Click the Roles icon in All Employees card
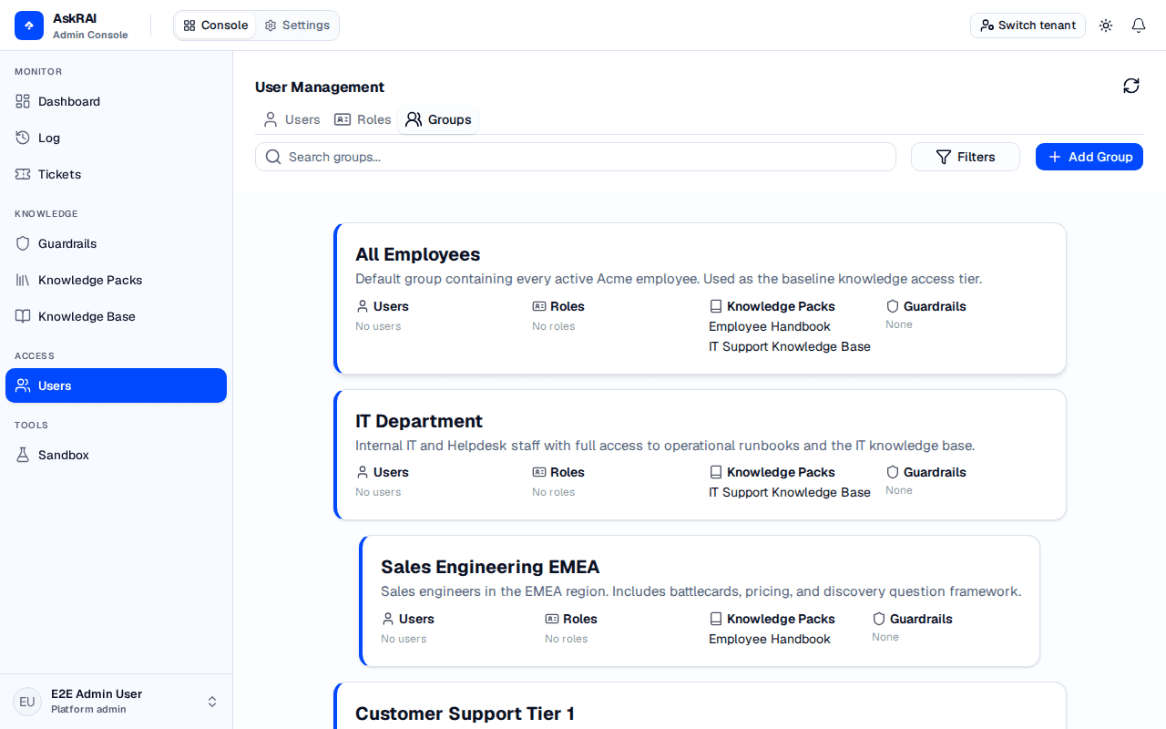Image resolution: width=1166 pixels, height=729 pixels. tap(539, 306)
